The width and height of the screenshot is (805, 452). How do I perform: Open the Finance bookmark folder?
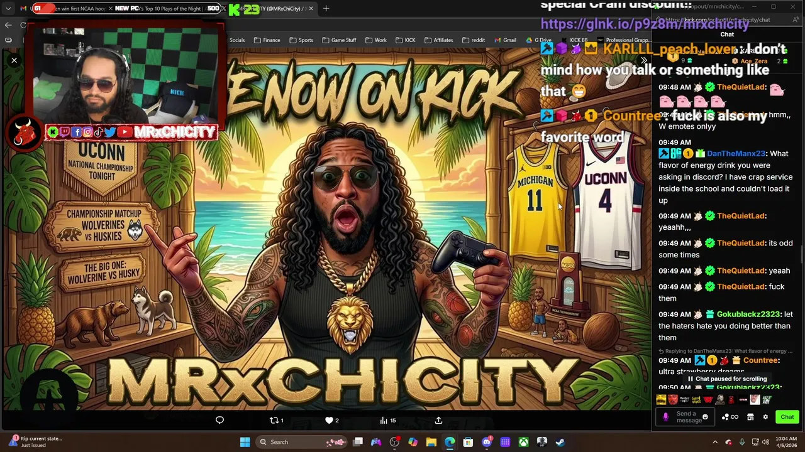(267, 40)
